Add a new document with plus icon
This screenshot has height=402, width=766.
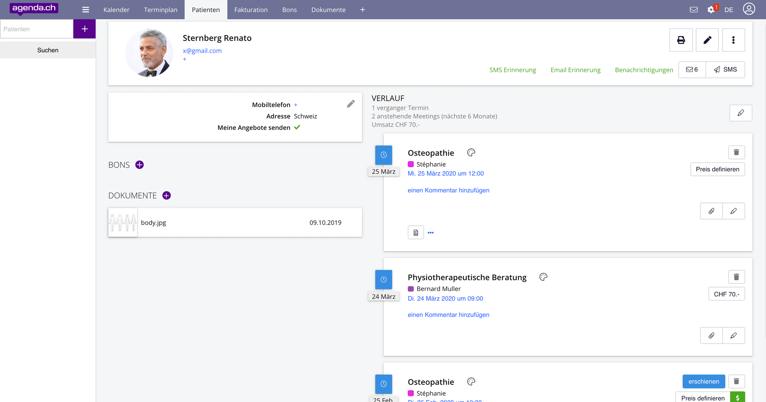[x=166, y=196]
